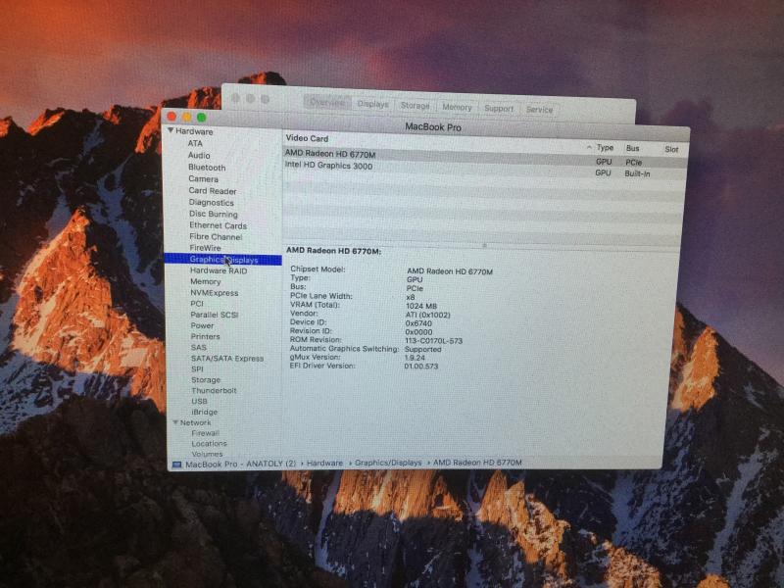Select Storage in the sidebar list
Screen dimensions: 784x588
(206, 380)
